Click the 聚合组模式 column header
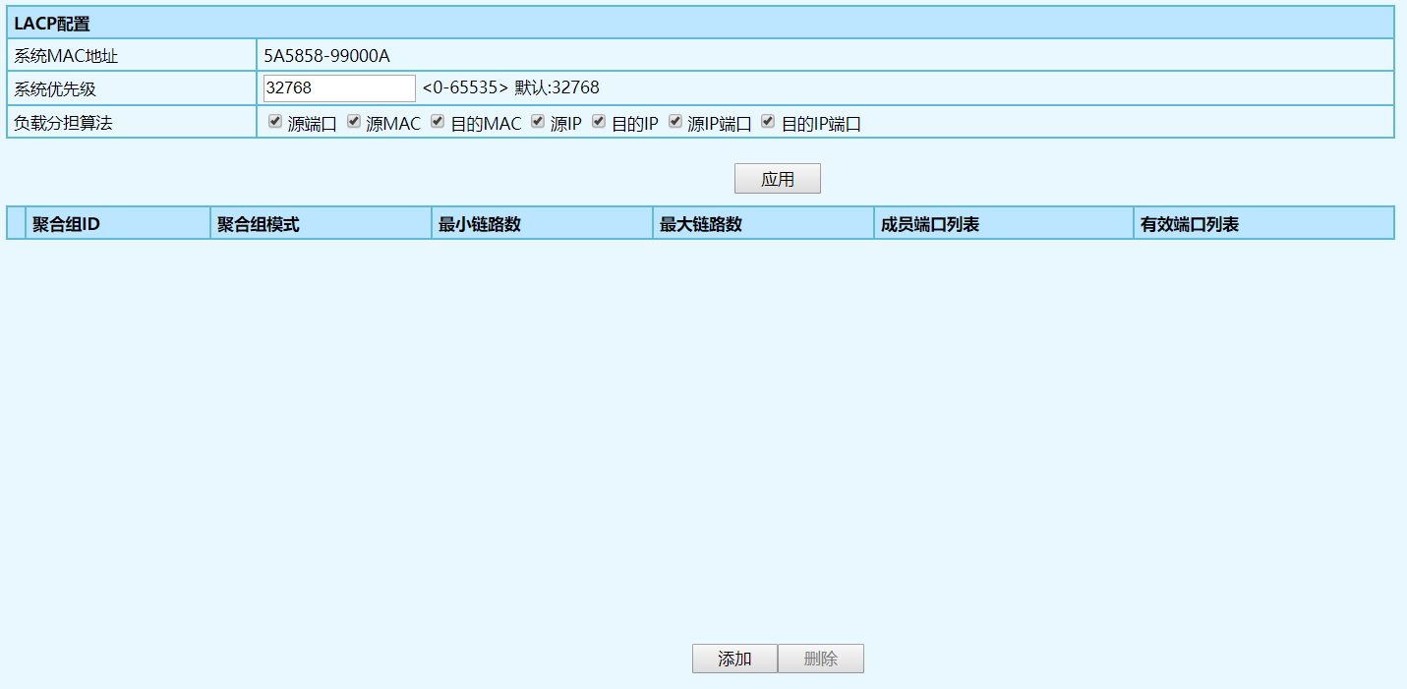 pyautogui.click(x=258, y=224)
